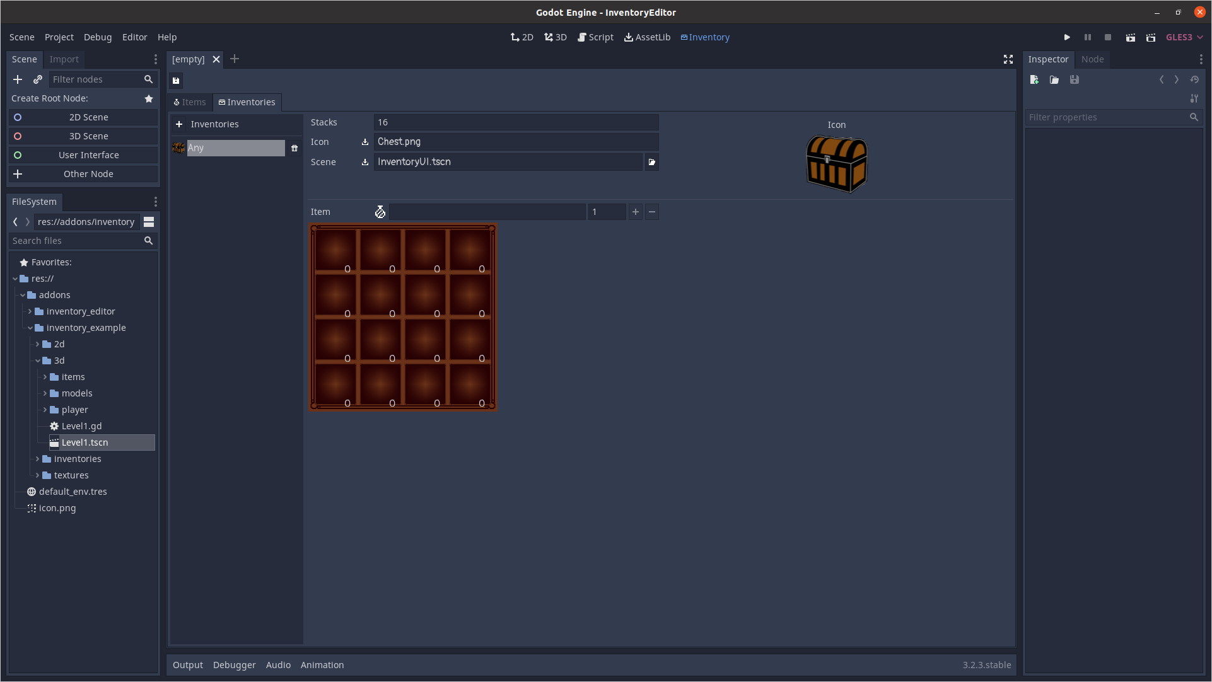Open the GLES3 renderer dropdown

1184,37
